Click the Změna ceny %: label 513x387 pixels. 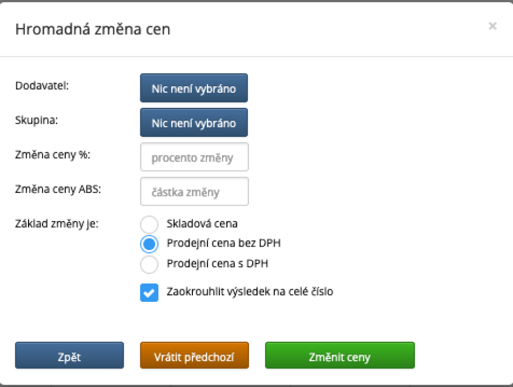pyautogui.click(x=53, y=155)
